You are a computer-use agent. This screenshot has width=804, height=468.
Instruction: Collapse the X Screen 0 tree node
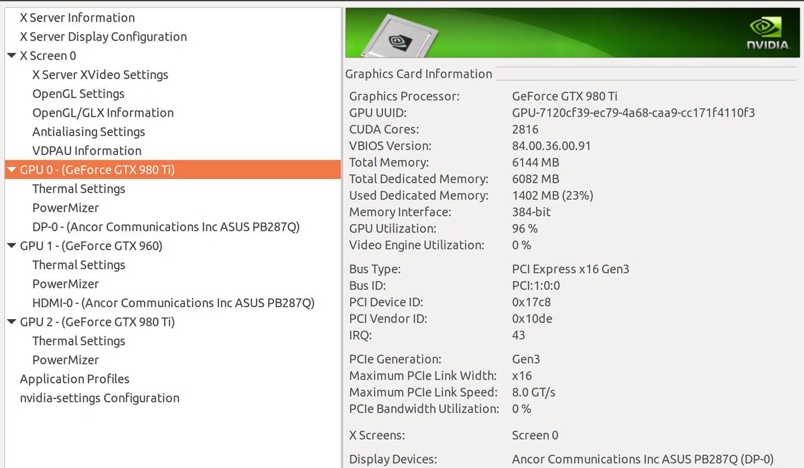[11, 56]
